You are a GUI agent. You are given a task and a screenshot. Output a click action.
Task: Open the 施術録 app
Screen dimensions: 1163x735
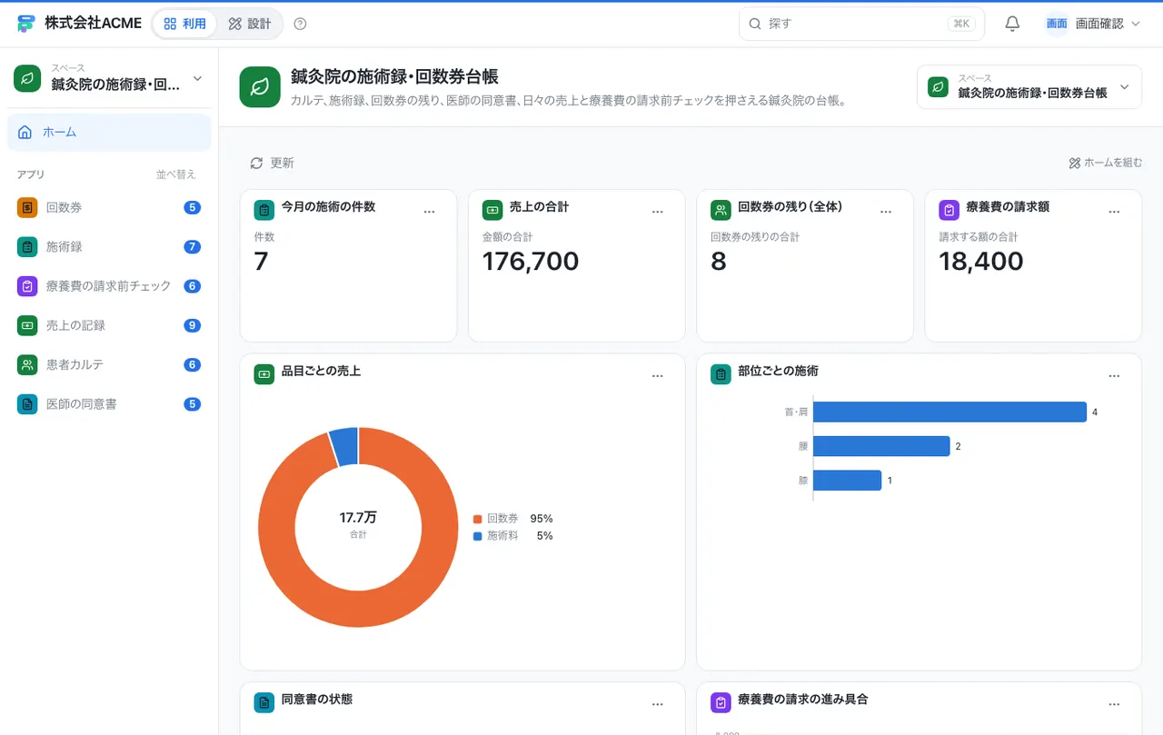click(109, 246)
